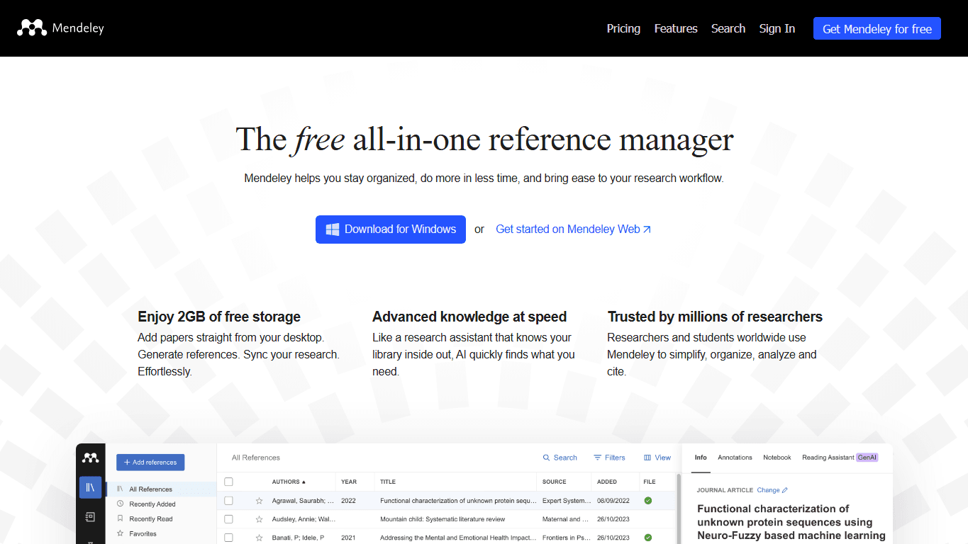The image size is (968, 544).
Task: Click year cell '2022'
Action: [x=348, y=500]
